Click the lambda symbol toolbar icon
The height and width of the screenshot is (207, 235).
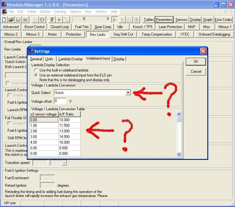click(122, 19)
